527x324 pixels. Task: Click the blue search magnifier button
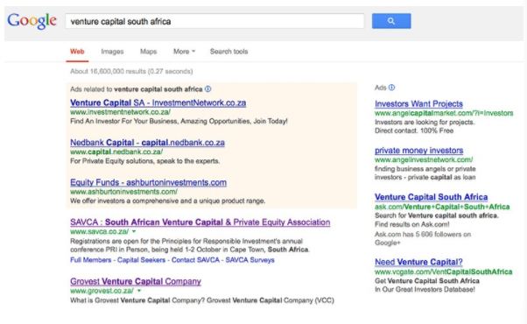click(391, 21)
